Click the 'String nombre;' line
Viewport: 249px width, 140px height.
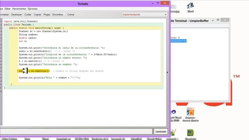28,35
